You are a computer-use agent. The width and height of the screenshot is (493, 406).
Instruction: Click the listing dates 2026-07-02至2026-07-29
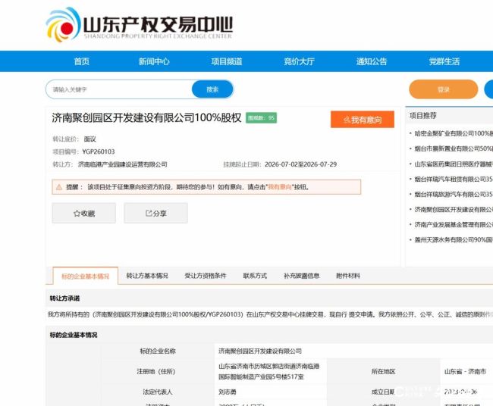300,164
